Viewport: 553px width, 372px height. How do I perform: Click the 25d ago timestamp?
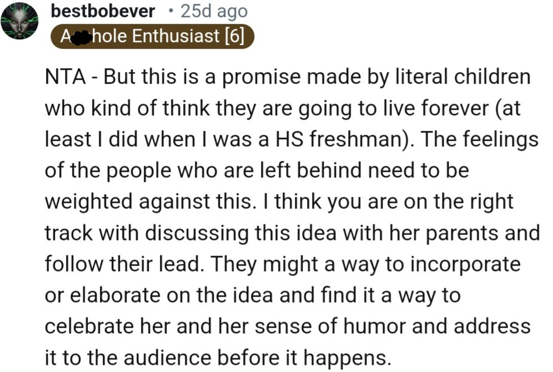pos(213,11)
